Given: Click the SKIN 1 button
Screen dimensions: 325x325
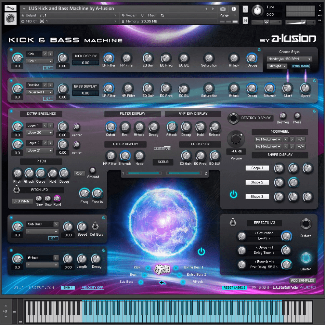Looking at the screenshot, I should 68,288.
